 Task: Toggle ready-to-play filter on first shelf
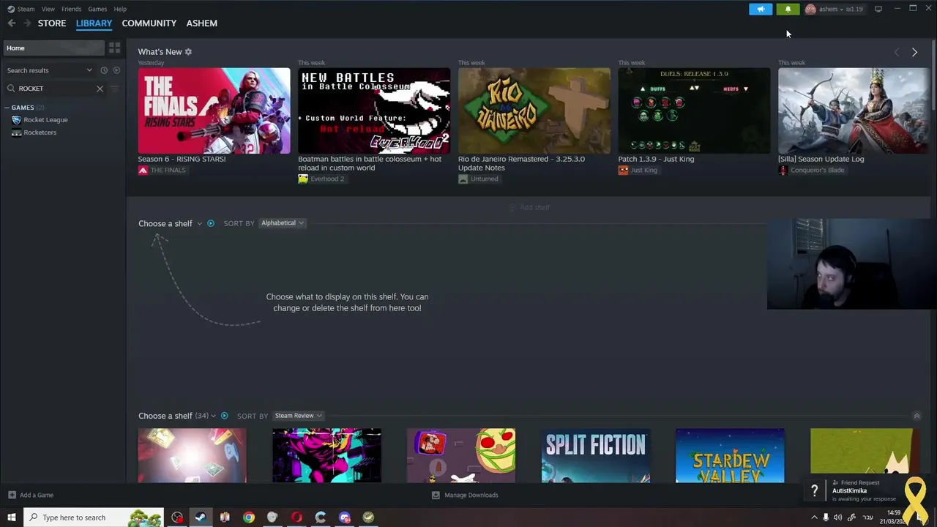[x=211, y=223]
